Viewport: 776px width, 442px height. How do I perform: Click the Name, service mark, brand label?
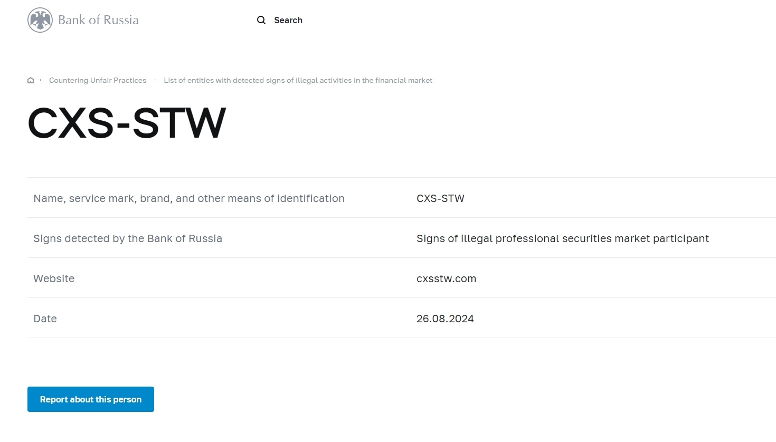(189, 198)
